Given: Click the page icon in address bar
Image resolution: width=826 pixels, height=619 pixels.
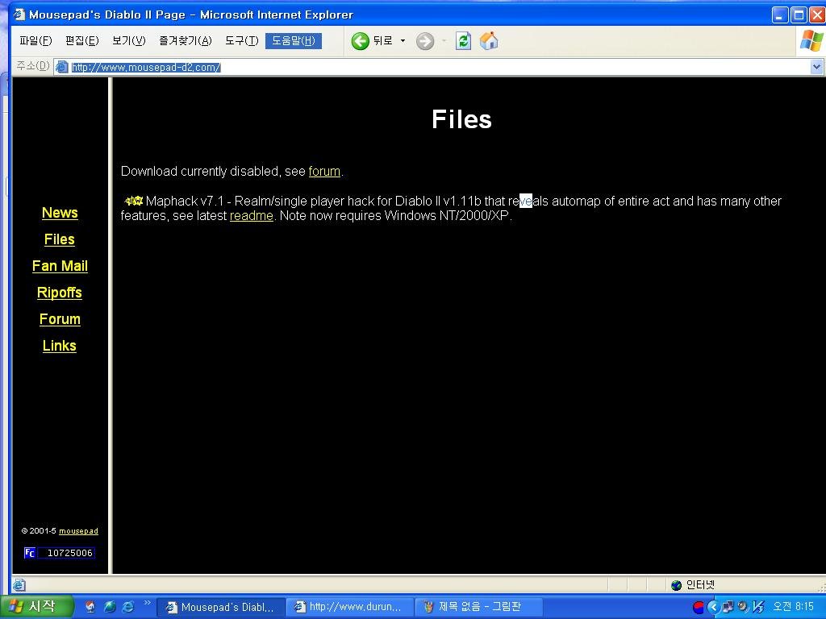Looking at the screenshot, I should click(x=62, y=67).
